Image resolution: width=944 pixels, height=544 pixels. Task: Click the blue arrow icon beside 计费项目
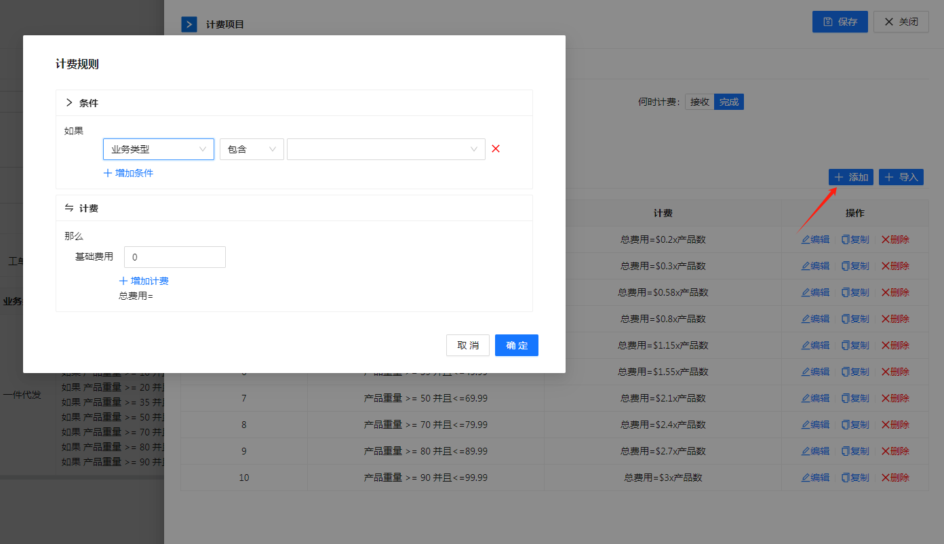tap(189, 25)
